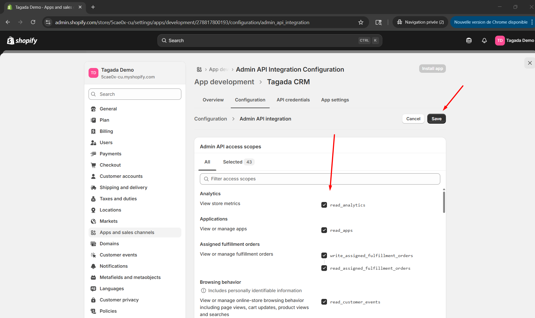Open the site information icon in address bar
535x318 pixels.
pos(48,22)
